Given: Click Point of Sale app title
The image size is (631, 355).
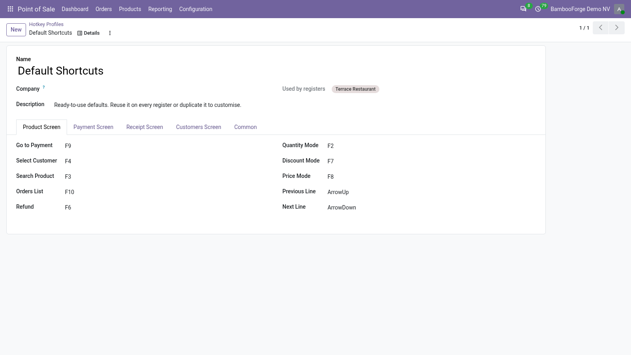Looking at the screenshot, I should tap(36, 9).
